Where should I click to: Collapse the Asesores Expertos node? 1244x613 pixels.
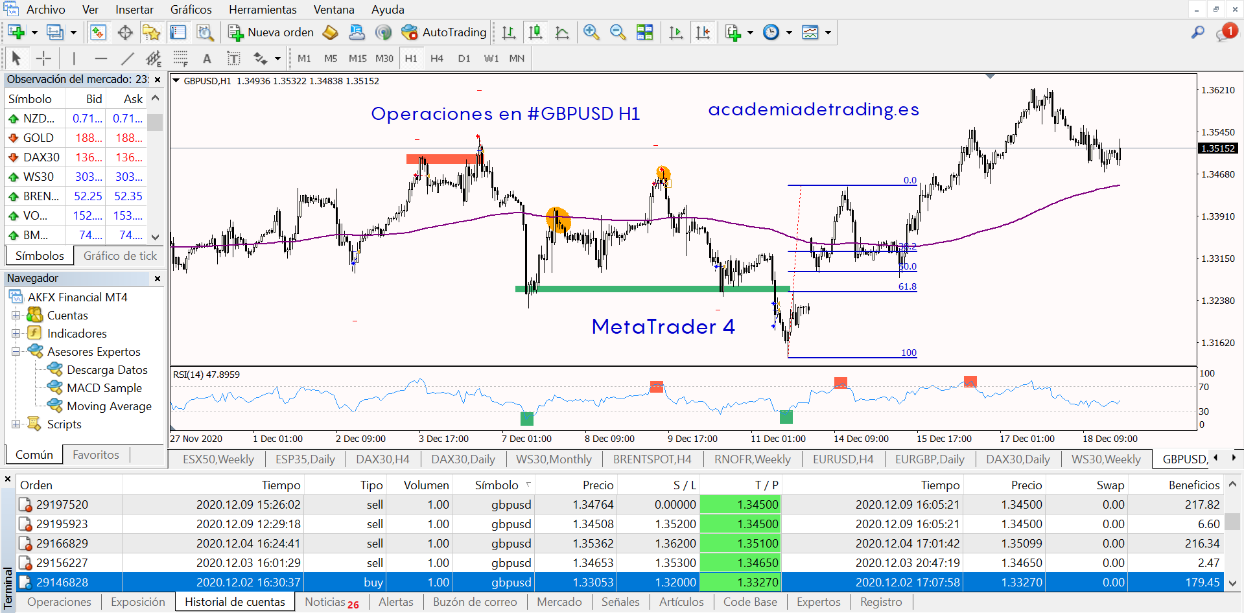point(16,352)
